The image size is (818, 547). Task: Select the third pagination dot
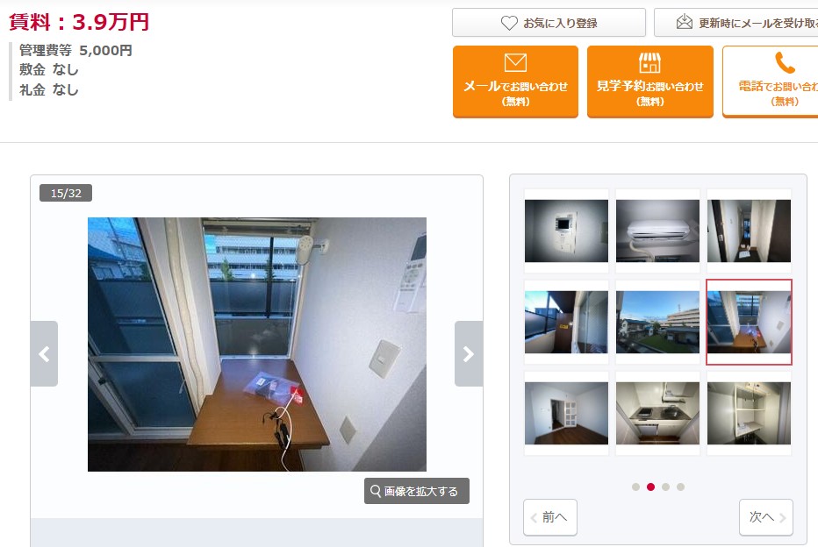tap(665, 487)
